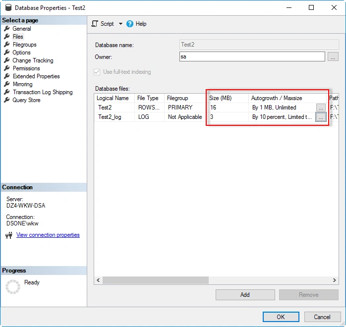The image size is (346, 327).
Task: Open the Change Tracking page
Action: click(33, 60)
